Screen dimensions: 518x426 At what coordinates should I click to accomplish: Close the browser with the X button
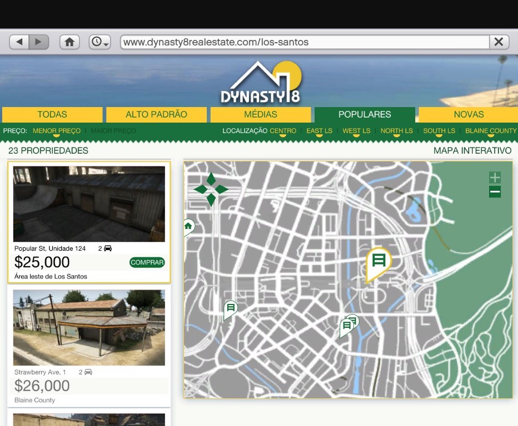click(499, 42)
